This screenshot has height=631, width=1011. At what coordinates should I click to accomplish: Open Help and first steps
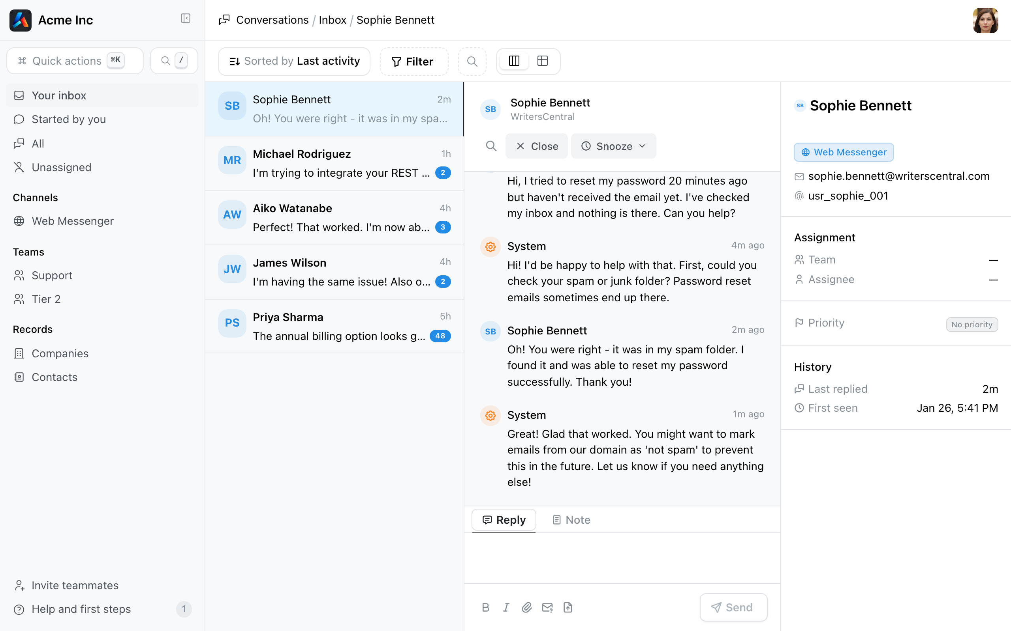[x=102, y=609]
